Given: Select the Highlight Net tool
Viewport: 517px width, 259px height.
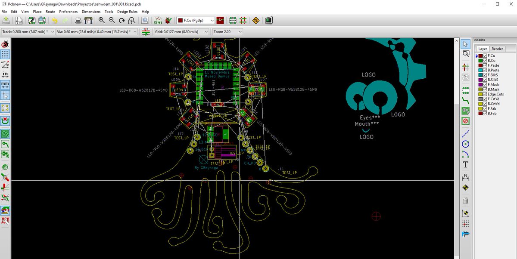Looking at the screenshot, I should point(465,54).
